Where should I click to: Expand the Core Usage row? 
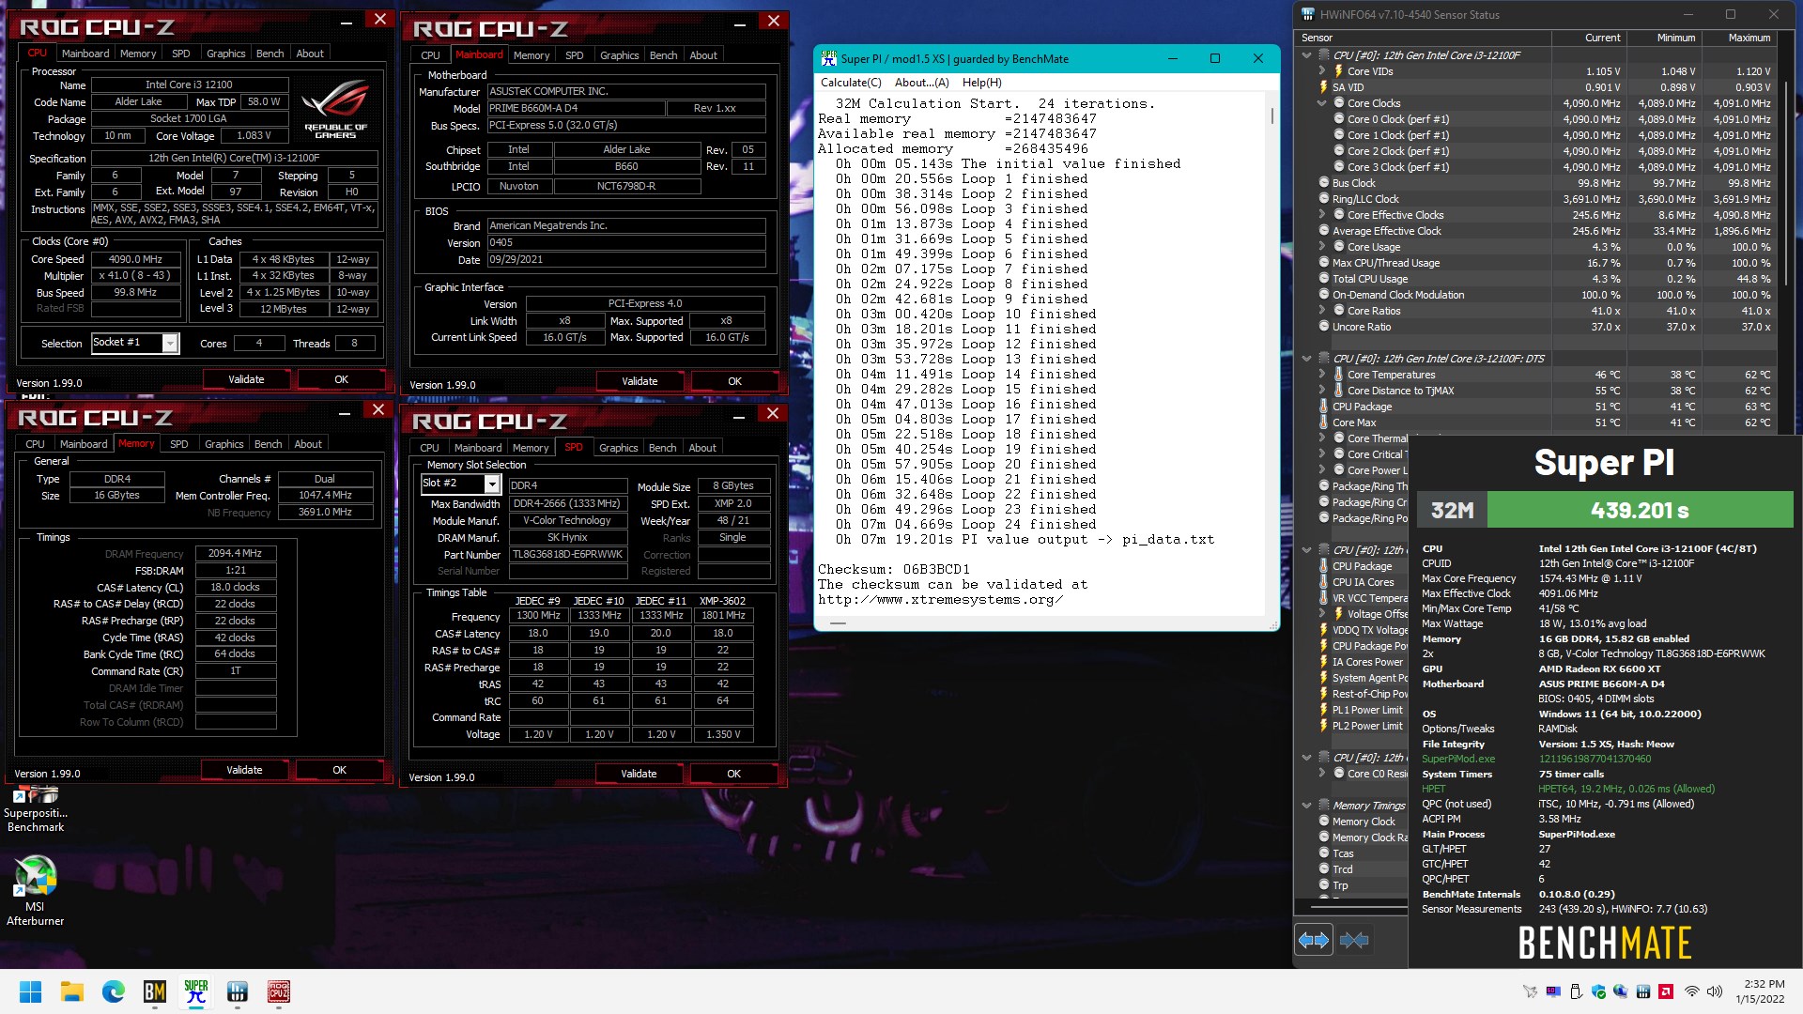tap(1321, 247)
